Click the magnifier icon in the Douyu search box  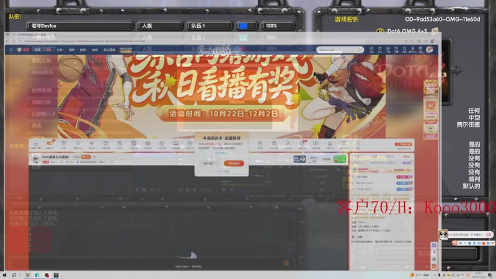pyautogui.click(x=360, y=50)
